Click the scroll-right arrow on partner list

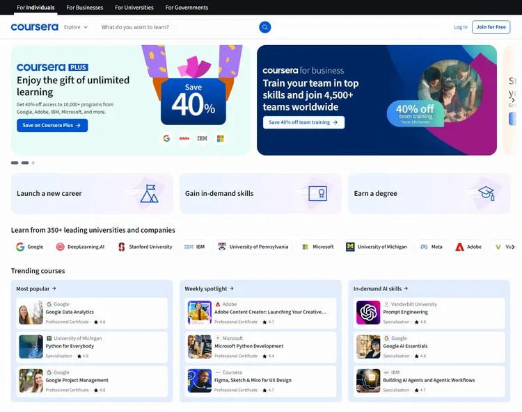coord(513,247)
